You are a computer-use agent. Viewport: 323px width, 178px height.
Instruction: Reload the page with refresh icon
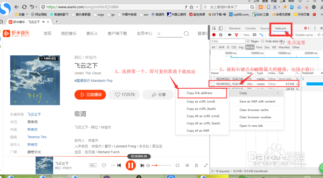(24, 7)
